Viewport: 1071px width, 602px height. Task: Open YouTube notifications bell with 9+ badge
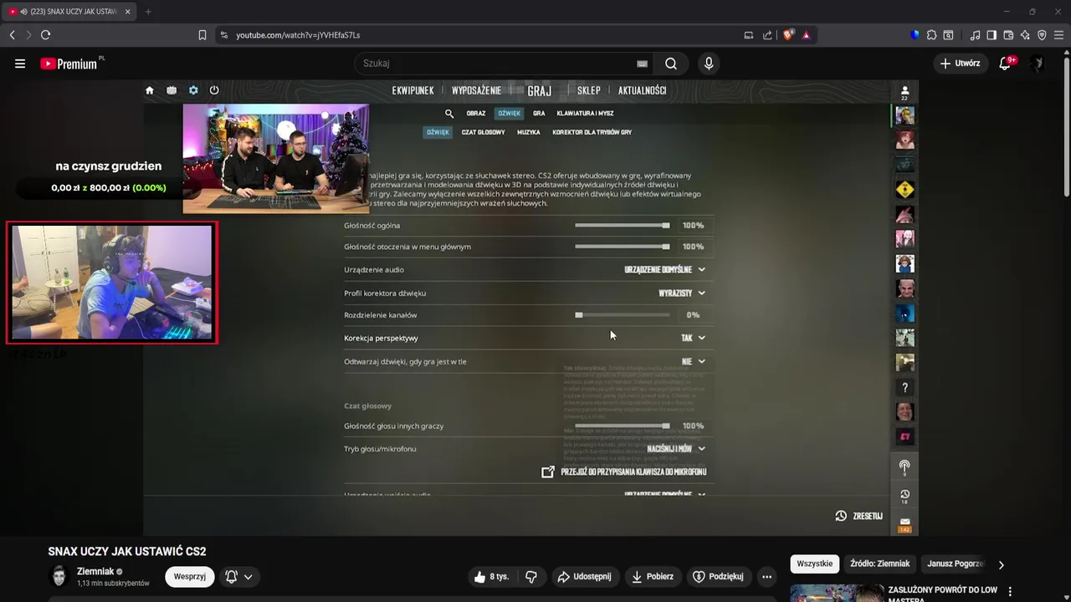[x=1006, y=64]
